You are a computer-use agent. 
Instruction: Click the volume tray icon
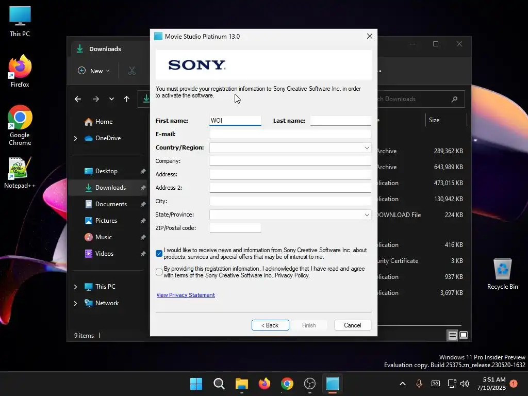tap(465, 384)
